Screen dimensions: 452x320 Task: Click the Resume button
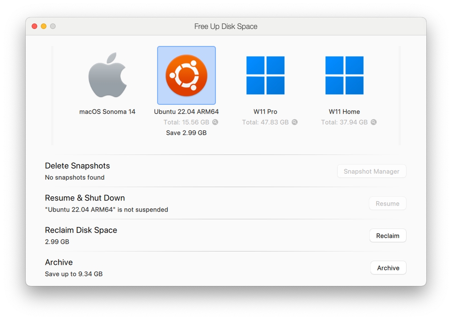[387, 204]
